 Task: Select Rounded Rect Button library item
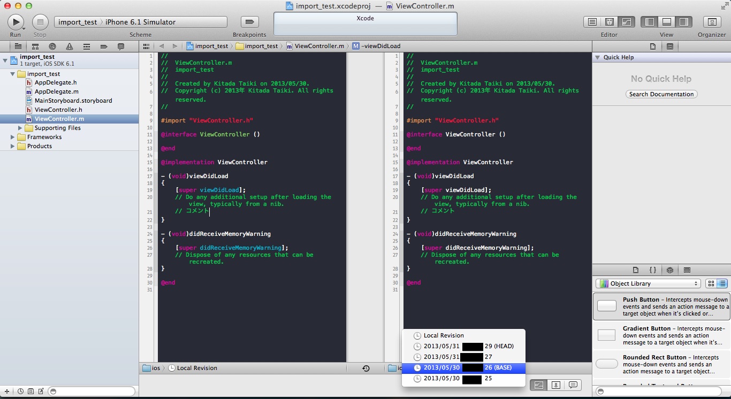[662, 364]
